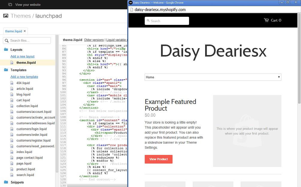
Task: Click the index.liquid file icon
Action: [x=12, y=152]
